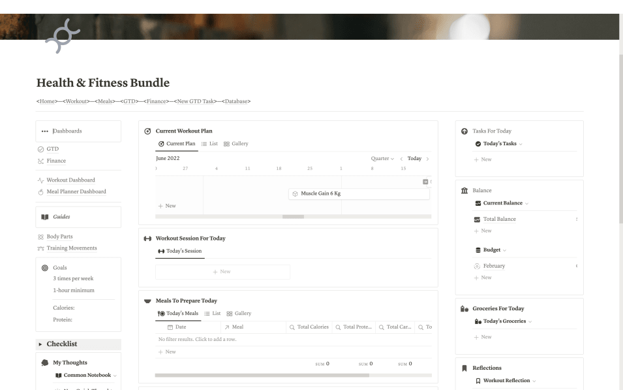The height and width of the screenshot is (390, 623).
Task: Click the "3 times per week" goal
Action: coord(73,278)
